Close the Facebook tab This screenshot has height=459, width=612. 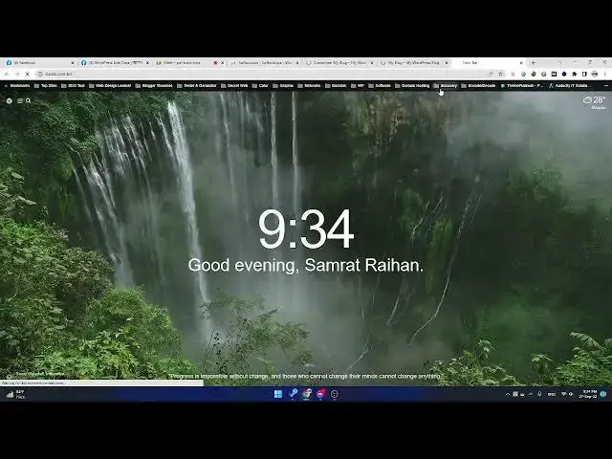click(x=73, y=62)
